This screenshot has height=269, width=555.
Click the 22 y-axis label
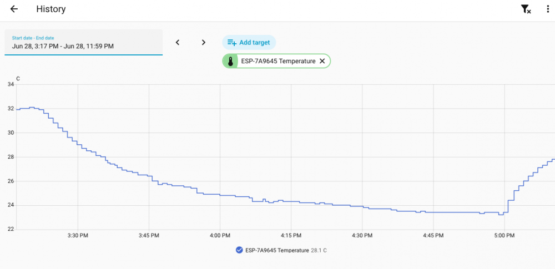(11, 230)
